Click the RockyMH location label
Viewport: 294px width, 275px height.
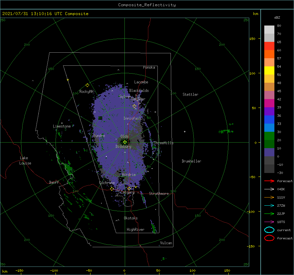(x=86, y=92)
